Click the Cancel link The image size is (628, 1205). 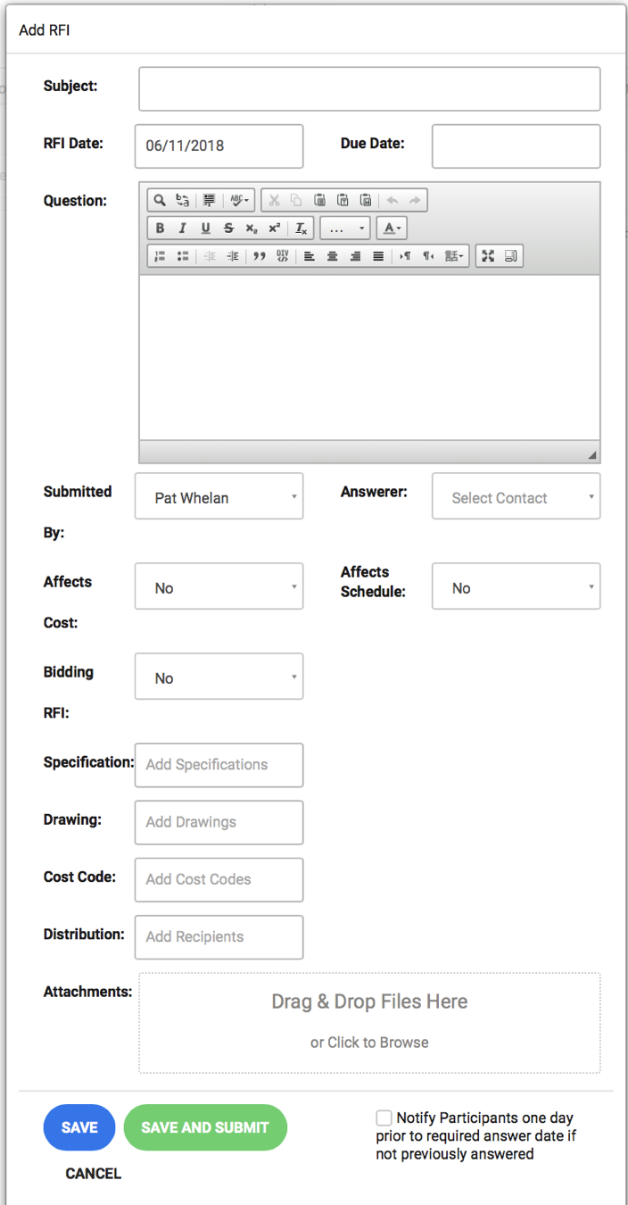pos(94,1174)
